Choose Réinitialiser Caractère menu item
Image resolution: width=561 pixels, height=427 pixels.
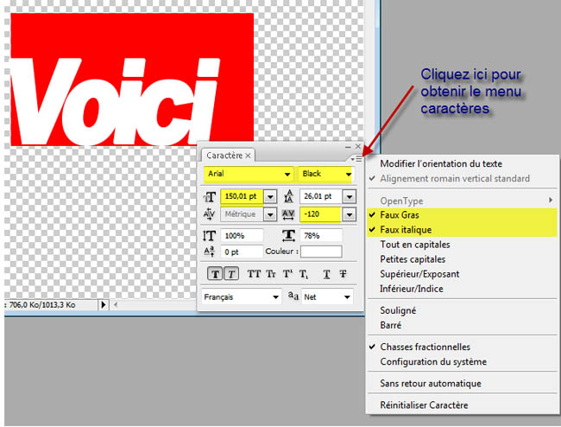[x=463, y=405]
